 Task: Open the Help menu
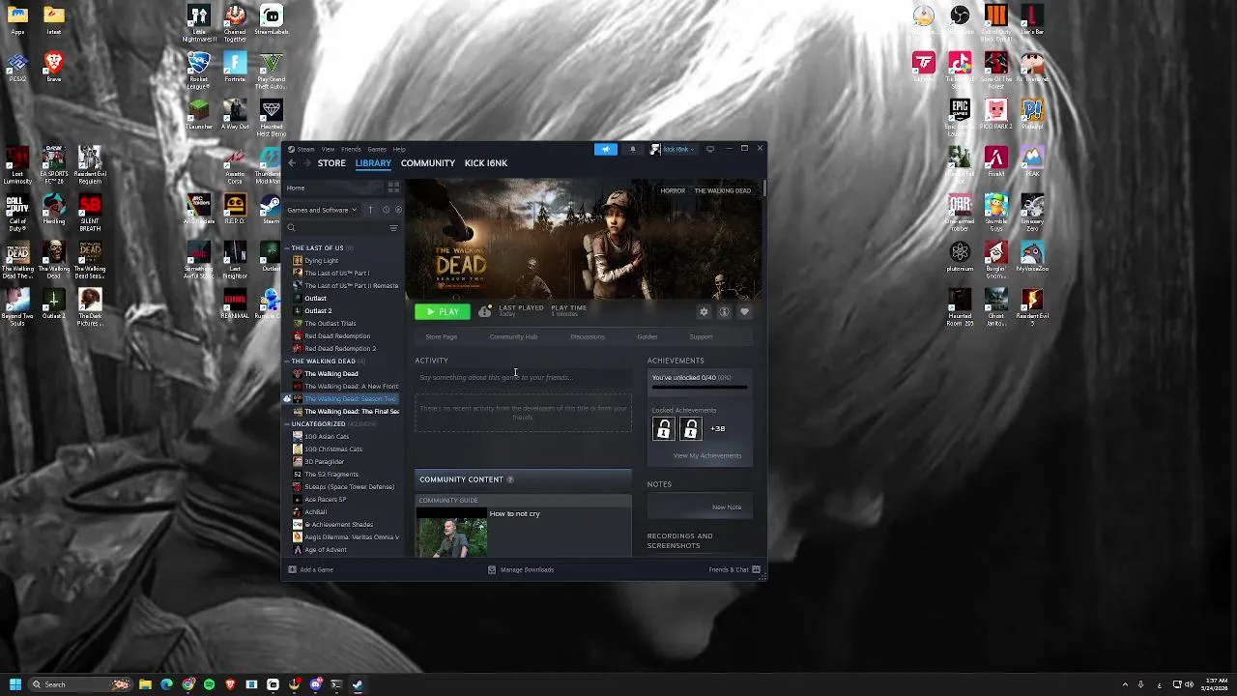[x=399, y=149]
